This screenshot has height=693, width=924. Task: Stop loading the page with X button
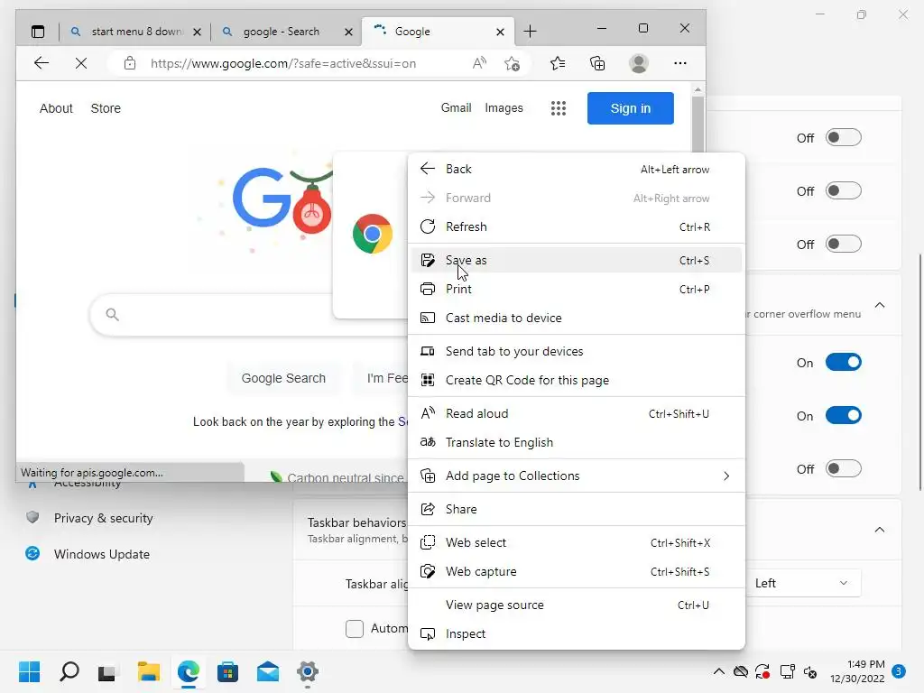click(x=81, y=63)
